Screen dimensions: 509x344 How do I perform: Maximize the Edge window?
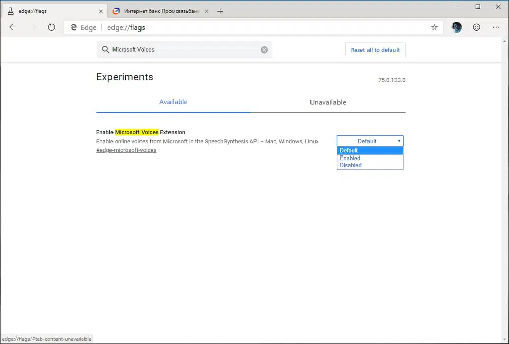[478, 7]
